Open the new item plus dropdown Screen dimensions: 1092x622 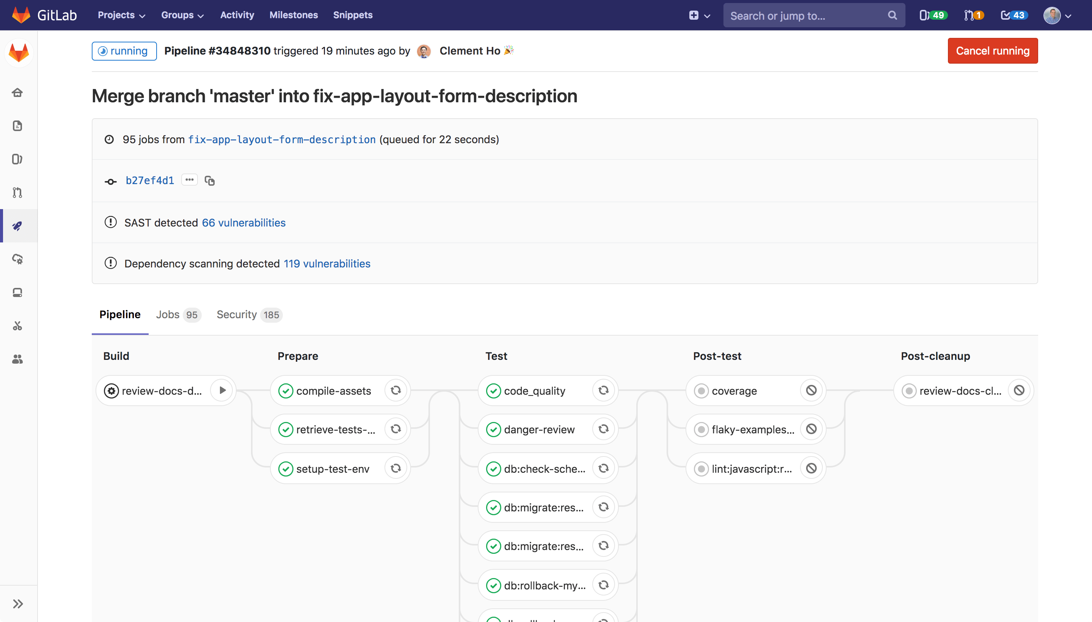click(699, 15)
